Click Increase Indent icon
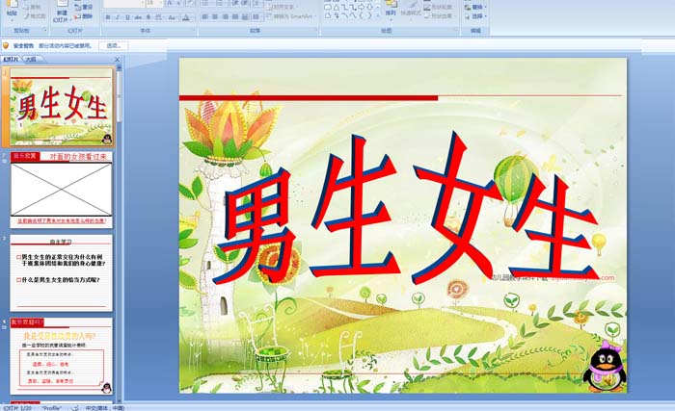 point(244,4)
